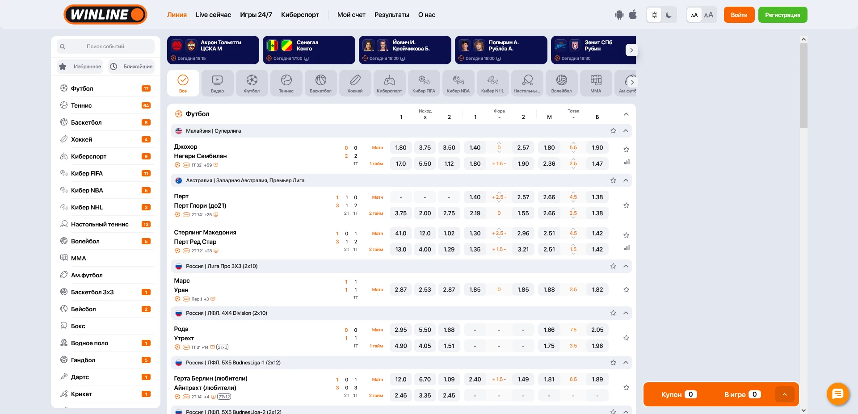Switch to dark theme moon toggle
The width and height of the screenshot is (858, 414).
click(x=669, y=15)
